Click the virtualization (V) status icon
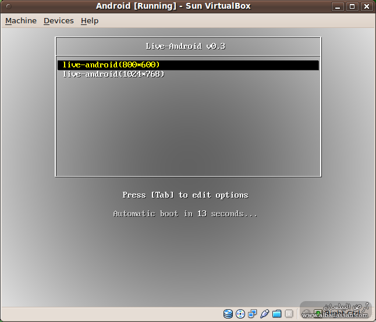Screen dimensions: 376x322 tap(289, 314)
